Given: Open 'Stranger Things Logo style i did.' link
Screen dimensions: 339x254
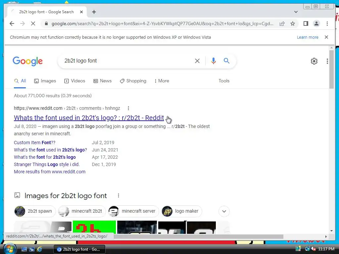Looking at the screenshot, I should click(x=47, y=164).
